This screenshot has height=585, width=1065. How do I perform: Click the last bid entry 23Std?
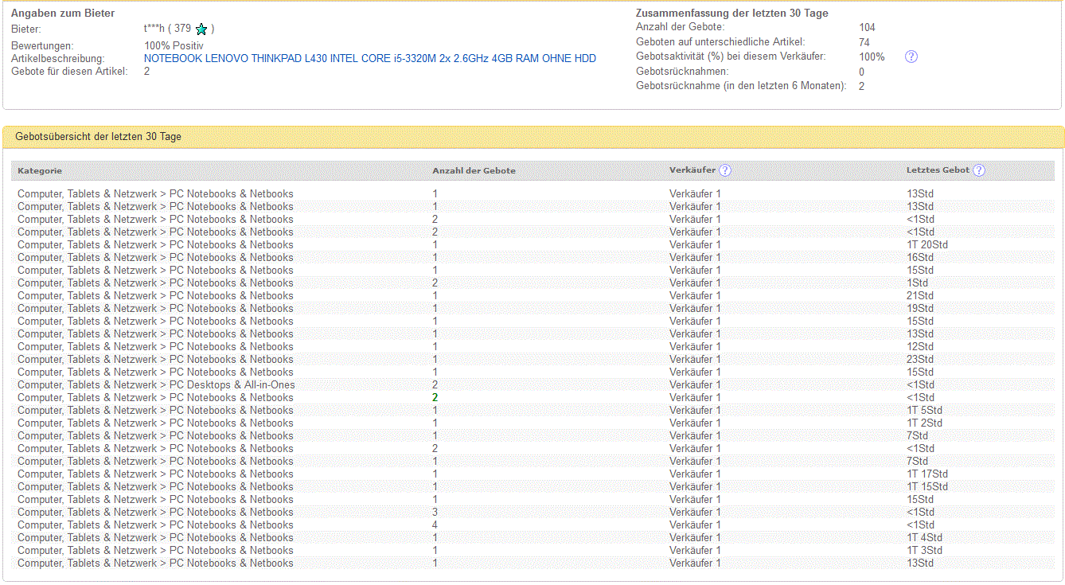pyautogui.click(x=919, y=359)
